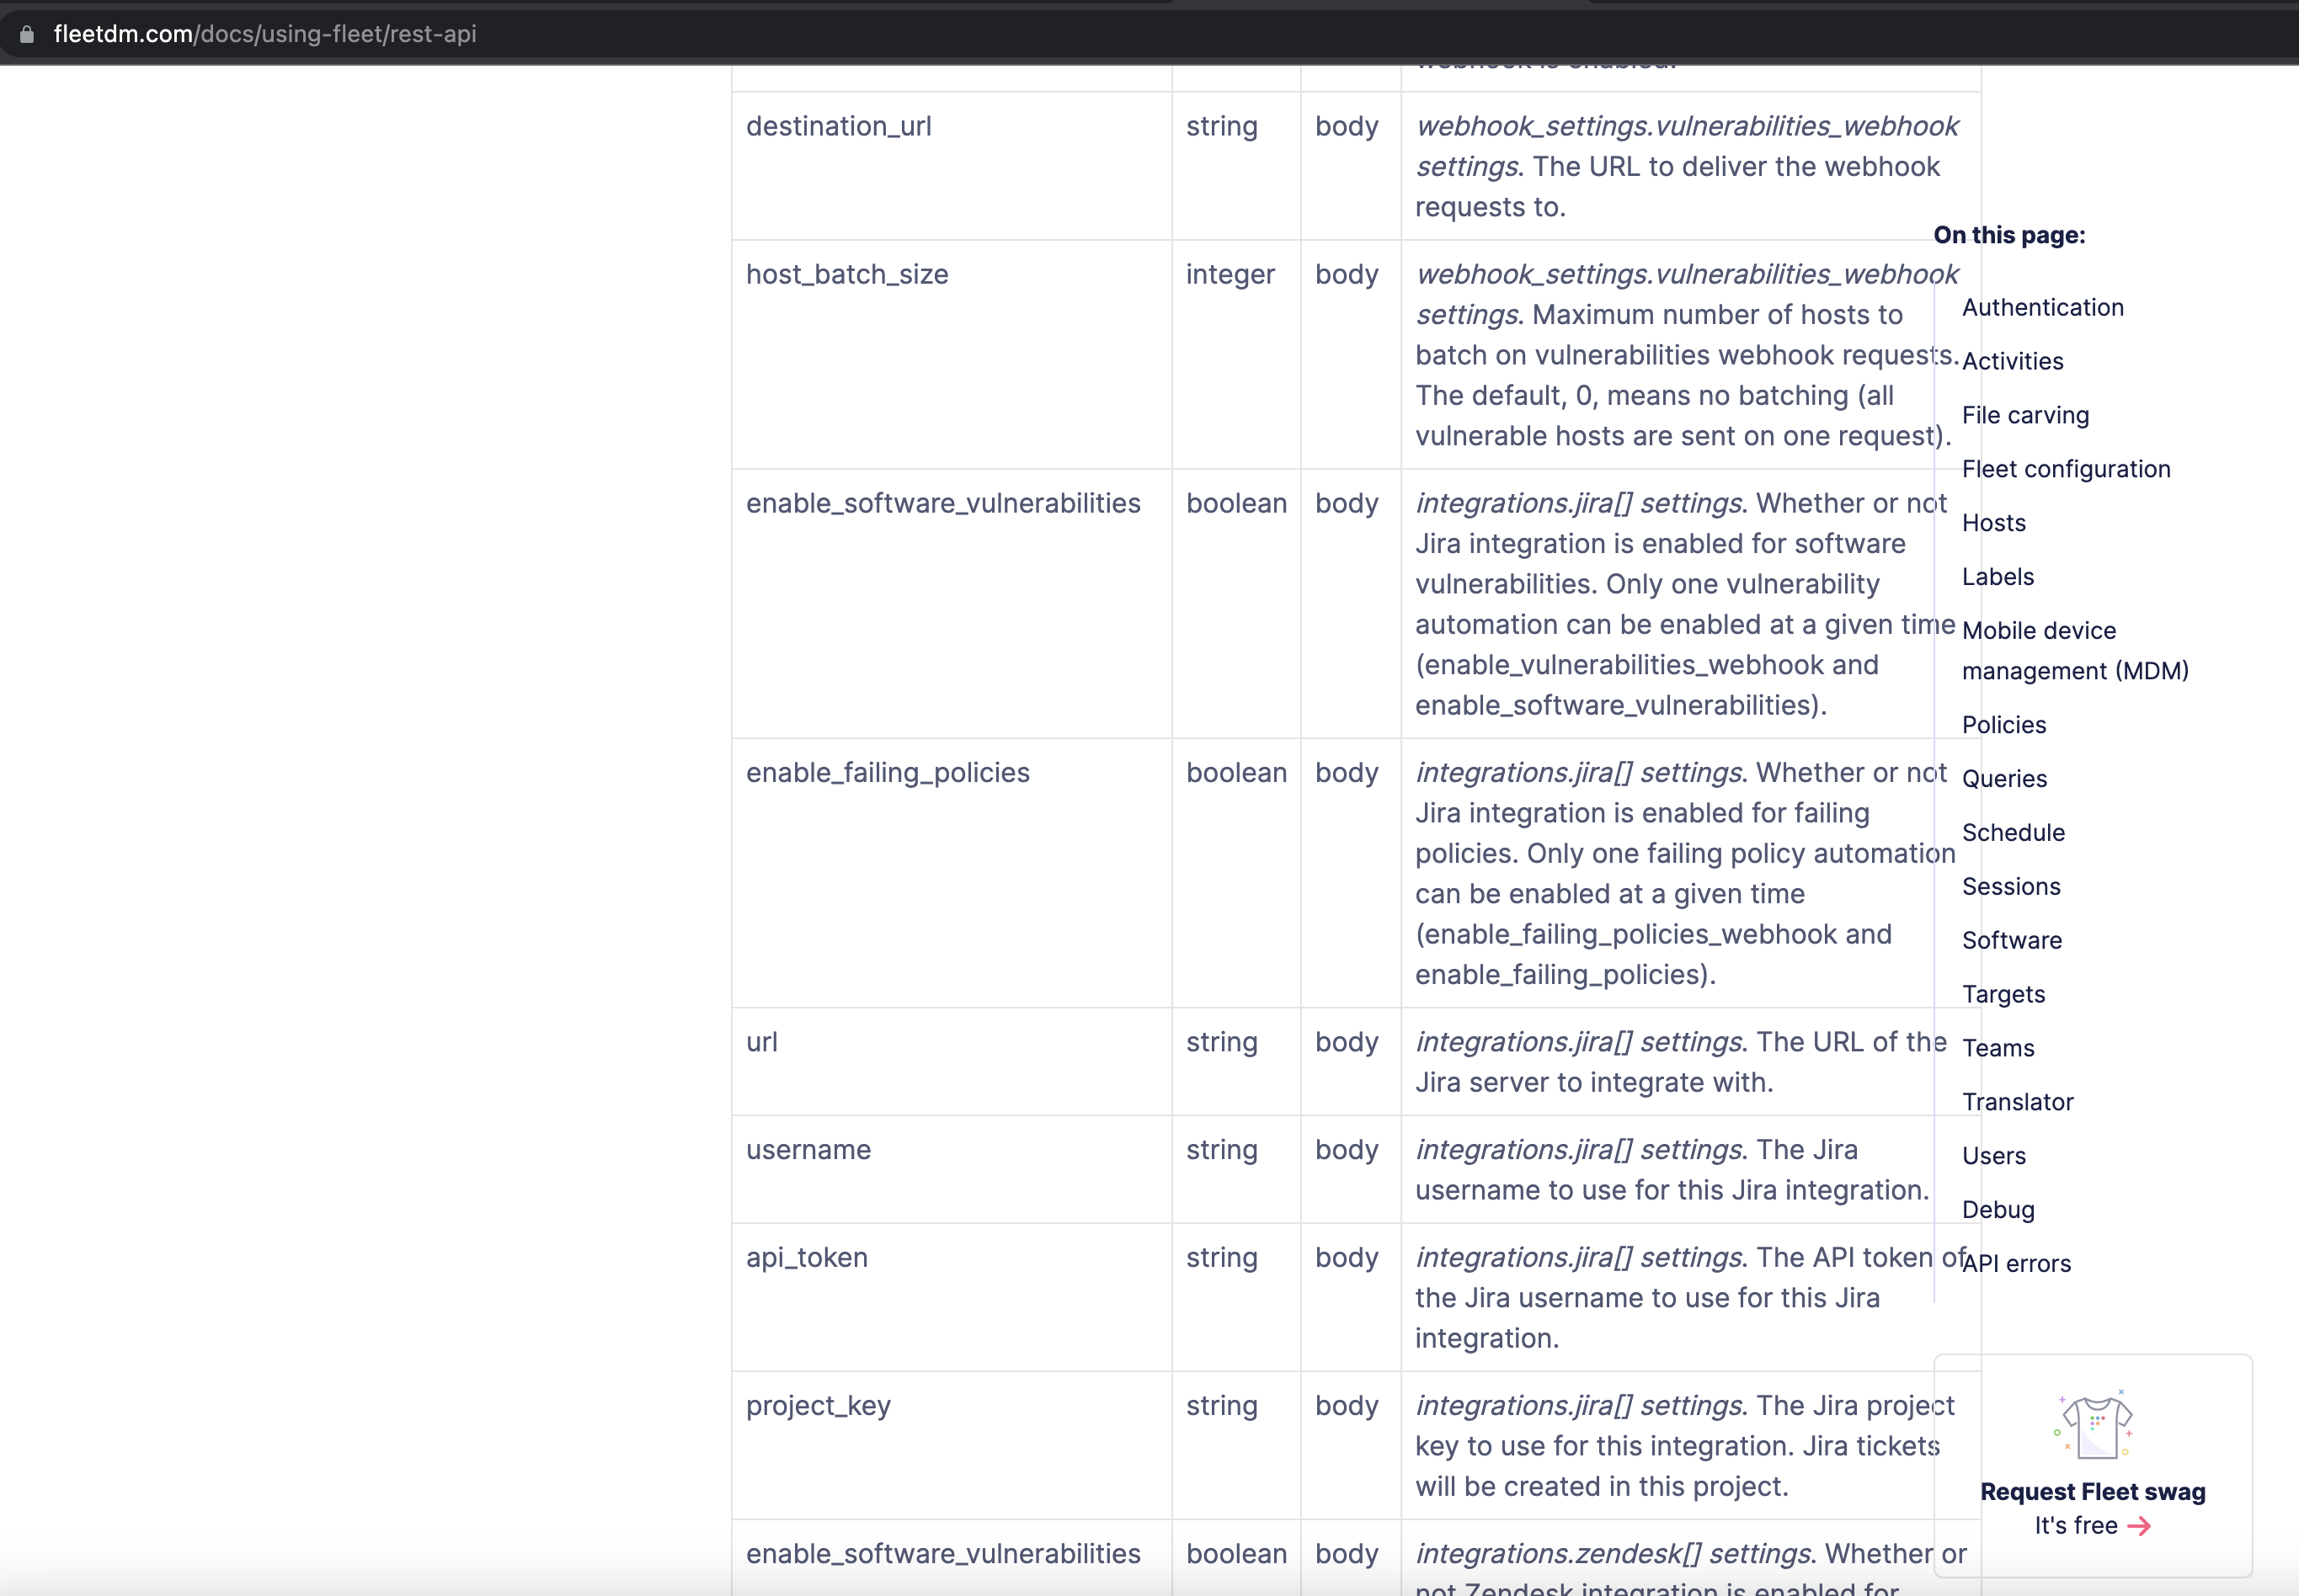
Task: Open the Queries section link
Action: pos(2006,778)
